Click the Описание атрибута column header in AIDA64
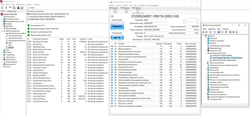 pos(40,39)
